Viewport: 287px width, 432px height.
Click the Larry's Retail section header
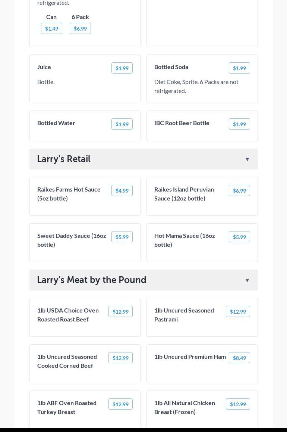click(x=64, y=159)
